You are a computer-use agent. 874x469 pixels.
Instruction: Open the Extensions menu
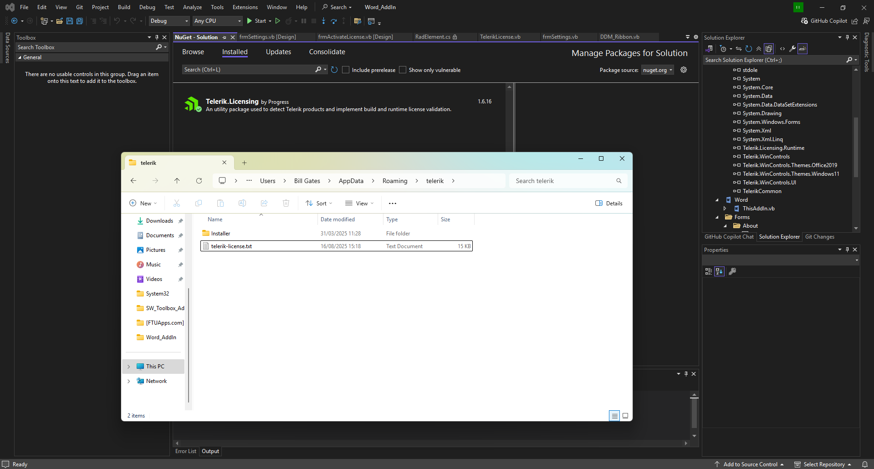click(245, 7)
